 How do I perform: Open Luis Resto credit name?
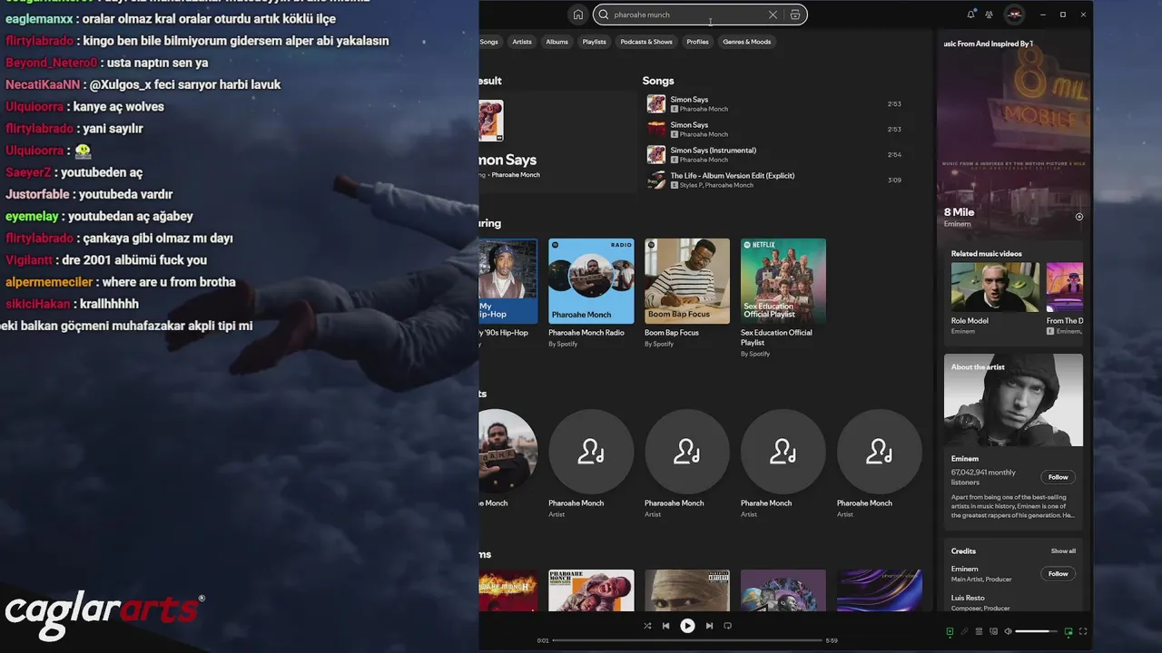coord(968,599)
